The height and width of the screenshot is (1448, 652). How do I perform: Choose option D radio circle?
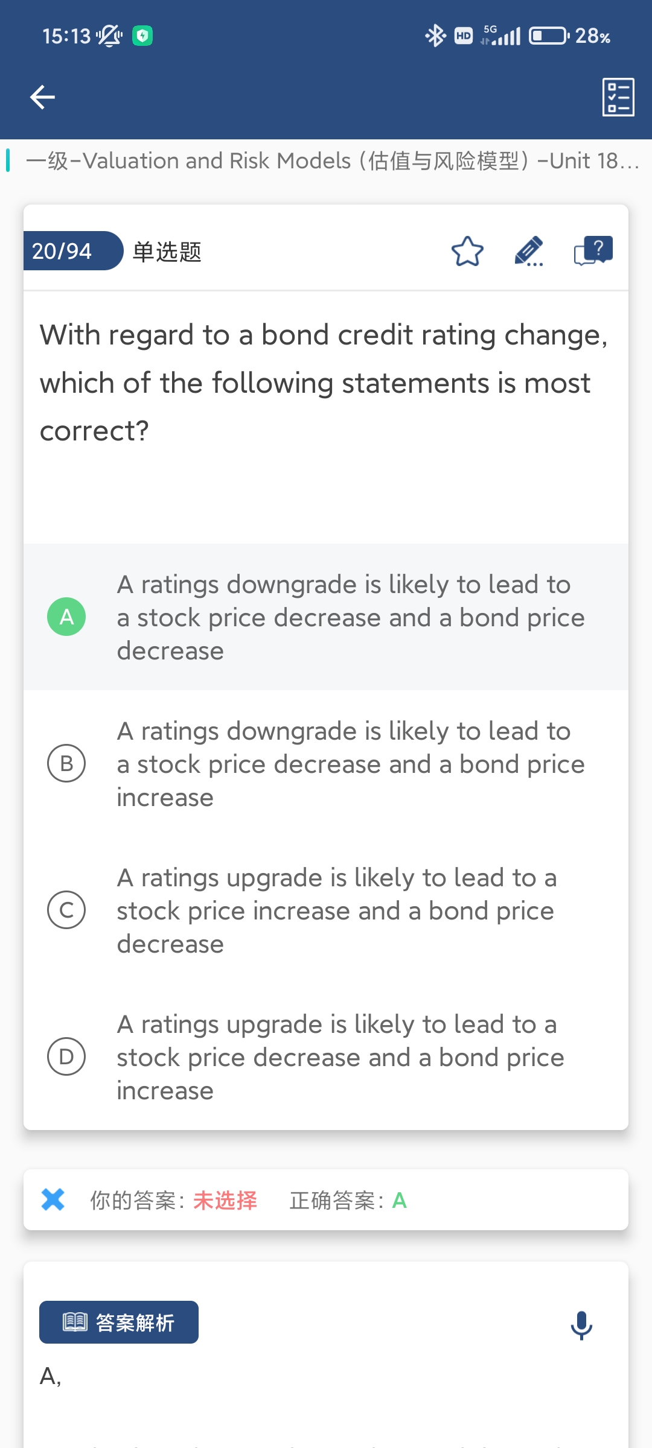tap(66, 1056)
